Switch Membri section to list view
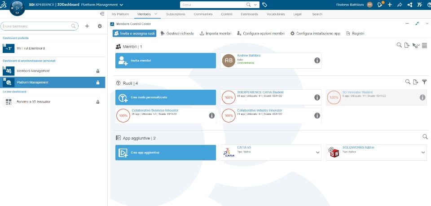431x206 pixels. pyautogui.click(x=424, y=45)
